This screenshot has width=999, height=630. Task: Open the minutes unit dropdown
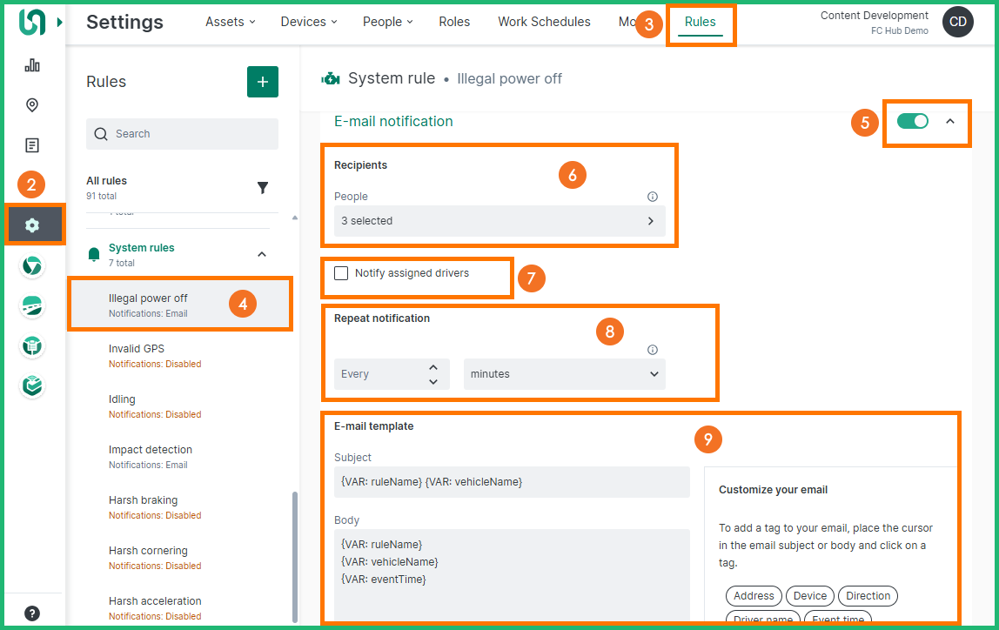564,374
